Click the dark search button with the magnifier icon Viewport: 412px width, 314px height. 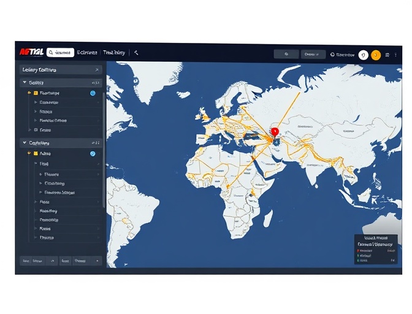(x=286, y=54)
